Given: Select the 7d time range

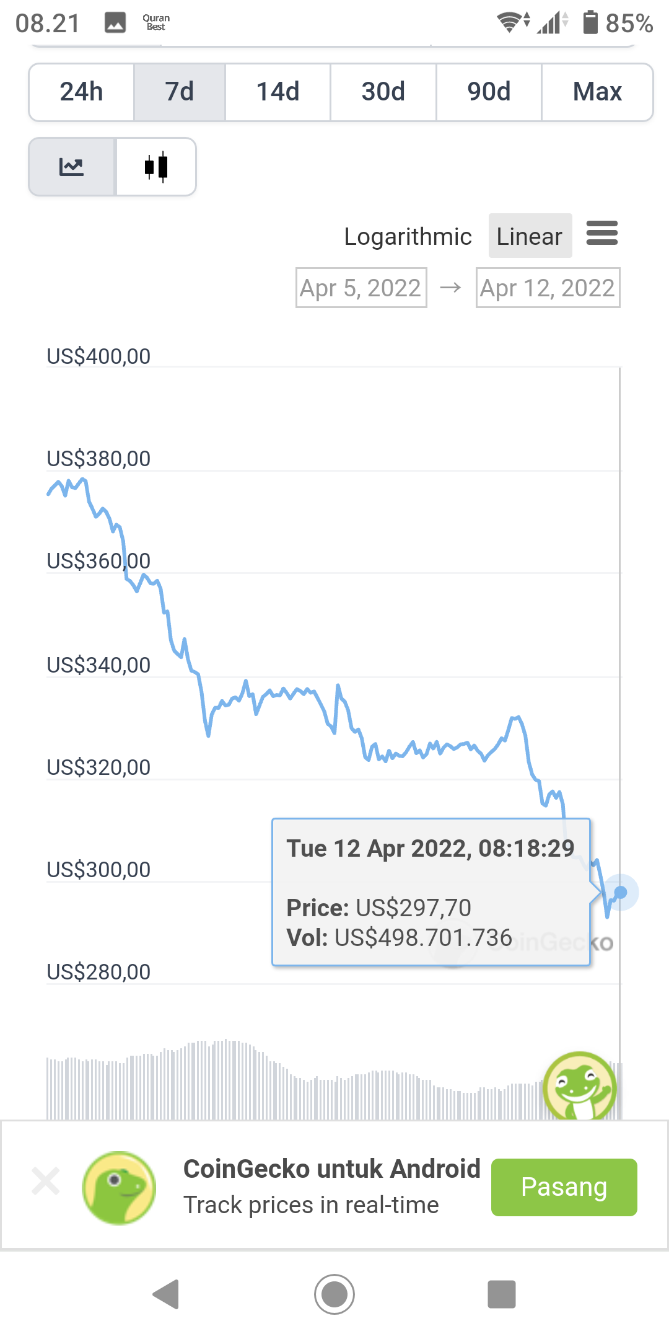Looking at the screenshot, I should 180,92.
